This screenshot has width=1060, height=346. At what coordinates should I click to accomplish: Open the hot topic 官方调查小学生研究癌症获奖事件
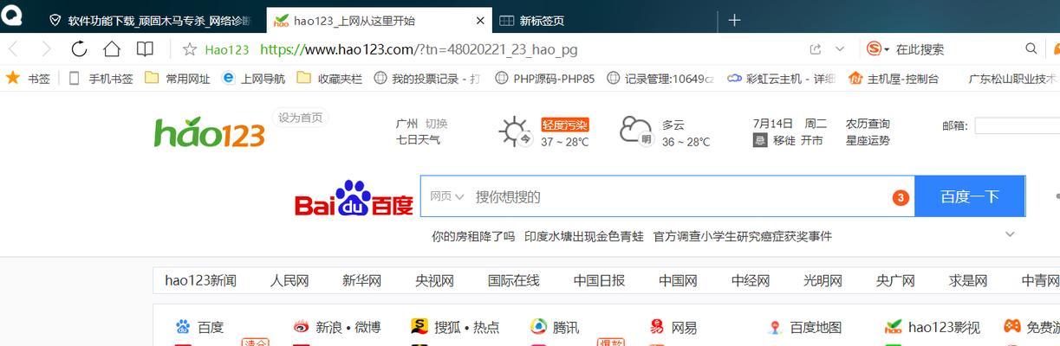pyautogui.click(x=742, y=236)
